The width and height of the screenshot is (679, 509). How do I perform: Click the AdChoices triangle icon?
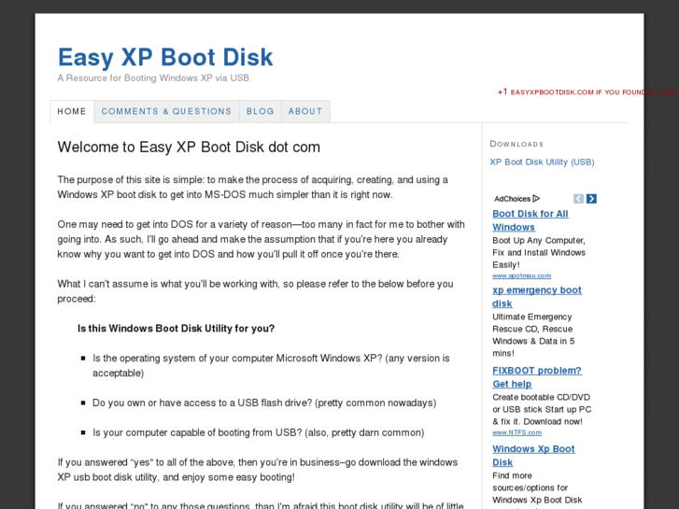536,198
